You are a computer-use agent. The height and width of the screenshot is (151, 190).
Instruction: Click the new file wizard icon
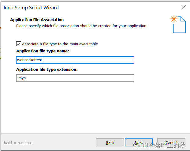[x=178, y=24]
